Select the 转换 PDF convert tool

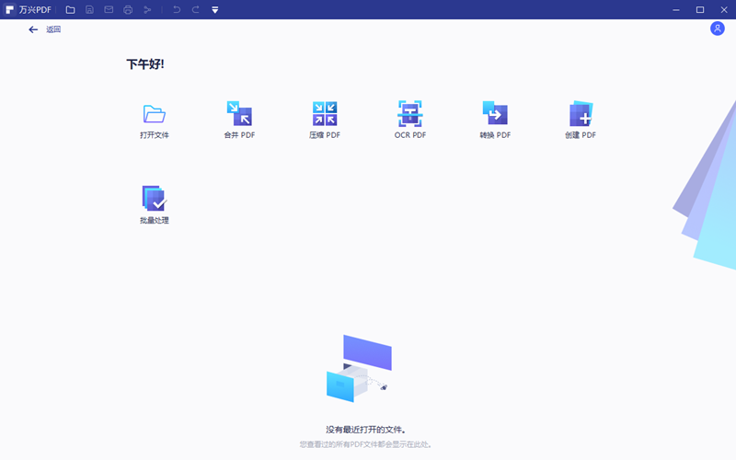[495, 114]
